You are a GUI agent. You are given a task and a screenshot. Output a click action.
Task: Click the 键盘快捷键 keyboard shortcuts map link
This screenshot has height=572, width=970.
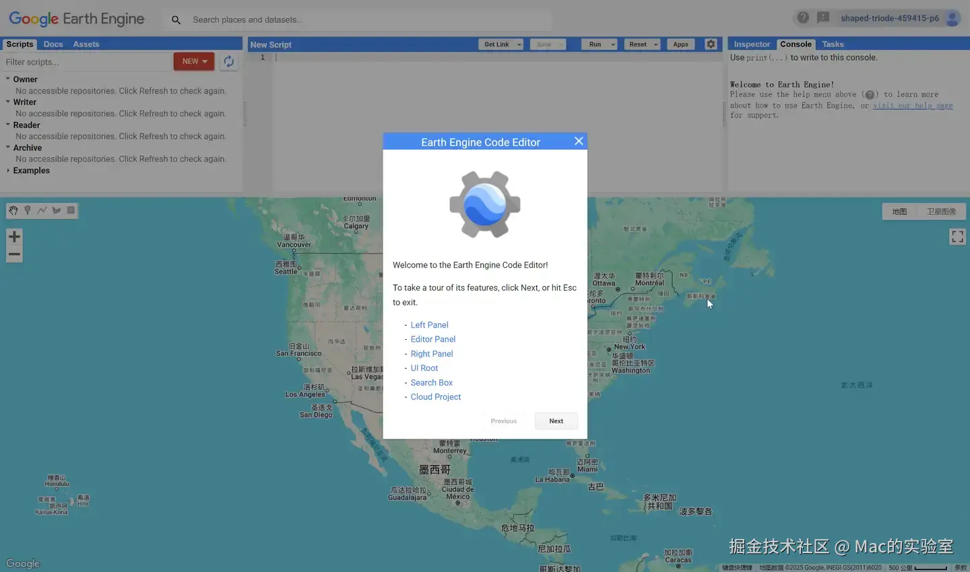click(737, 567)
